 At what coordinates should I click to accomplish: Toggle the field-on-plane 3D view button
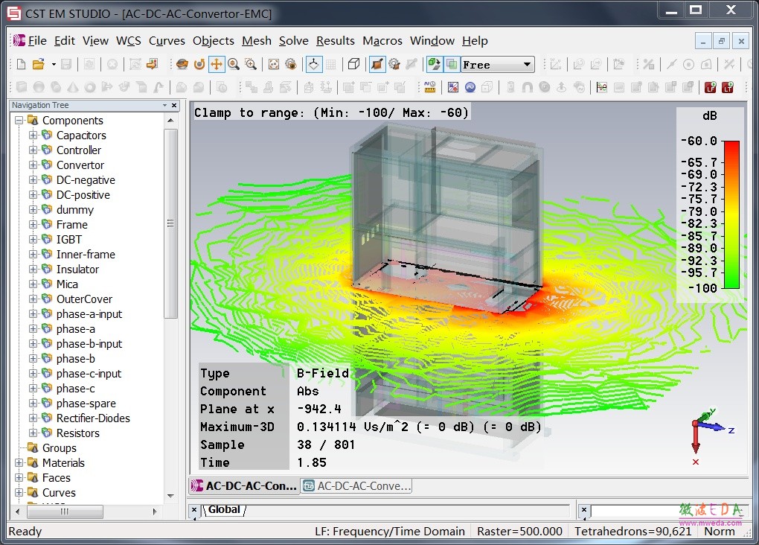click(435, 65)
